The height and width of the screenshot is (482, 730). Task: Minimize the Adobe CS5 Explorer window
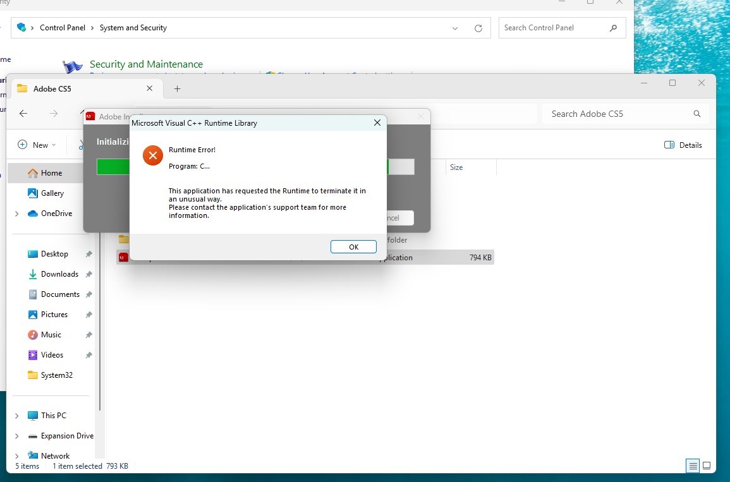644,83
